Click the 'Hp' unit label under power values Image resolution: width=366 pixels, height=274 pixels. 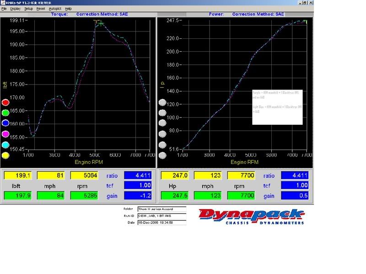[x=172, y=186]
